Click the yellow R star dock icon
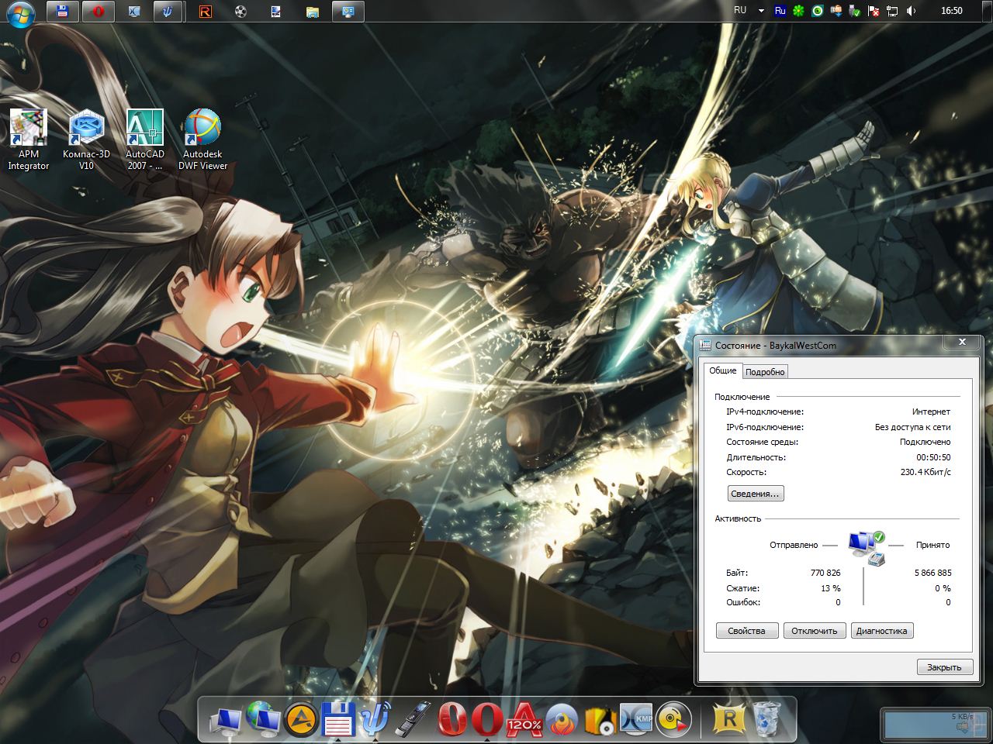The image size is (993, 744). (728, 720)
